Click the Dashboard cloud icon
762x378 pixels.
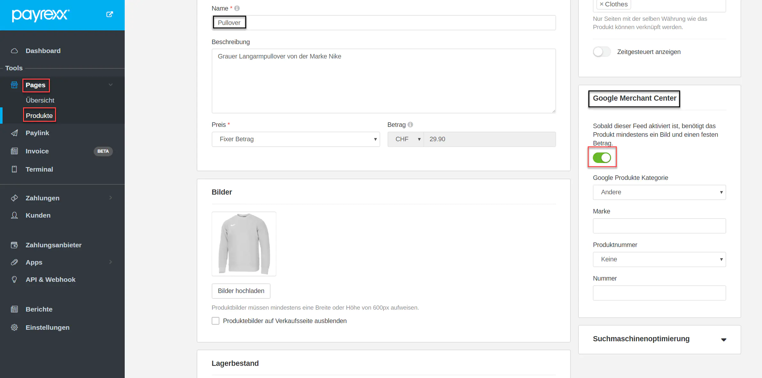(14, 51)
